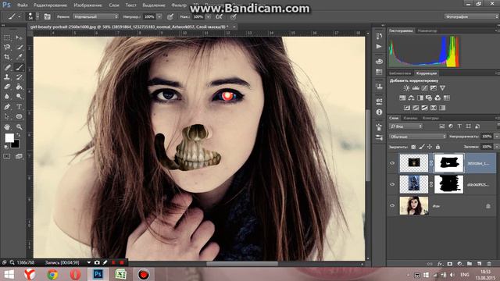This screenshot has width=500, height=281.
Task: Select the Clone Stamp tool
Action: (7, 77)
